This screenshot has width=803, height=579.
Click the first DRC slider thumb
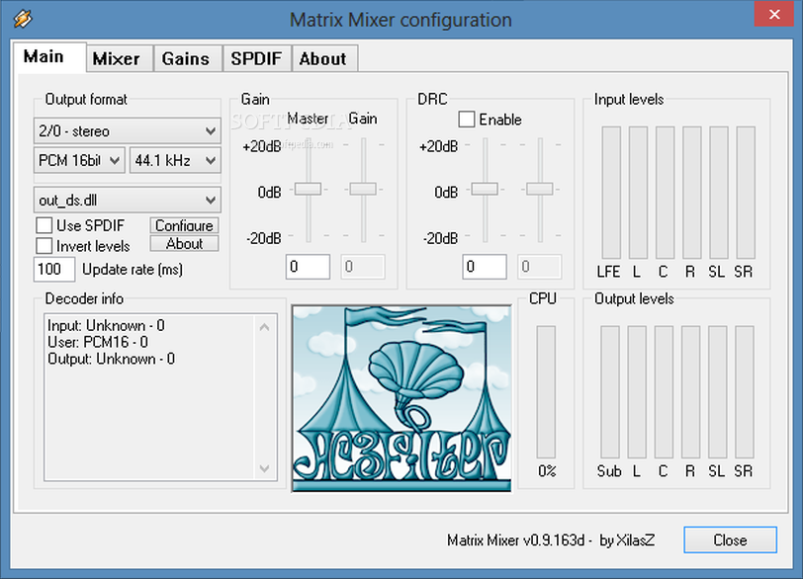(x=485, y=189)
